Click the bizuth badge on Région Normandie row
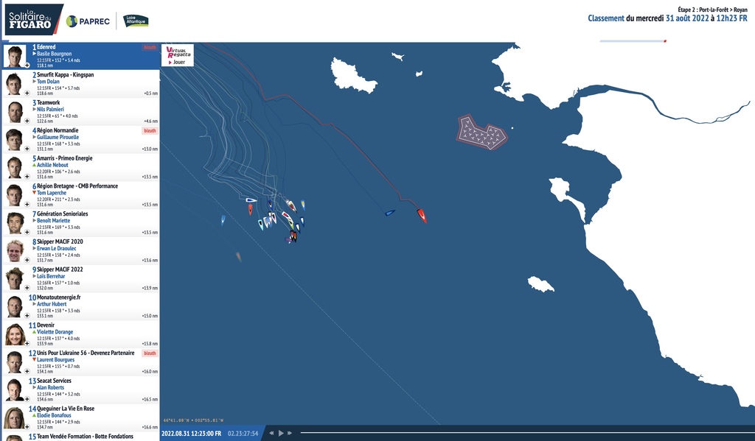 point(150,131)
